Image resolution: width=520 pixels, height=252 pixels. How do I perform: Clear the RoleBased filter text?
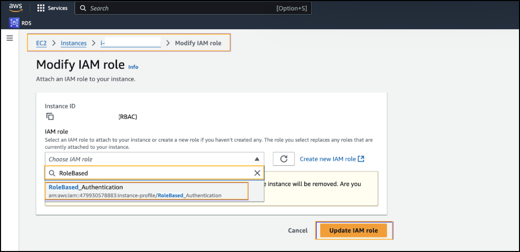257,173
